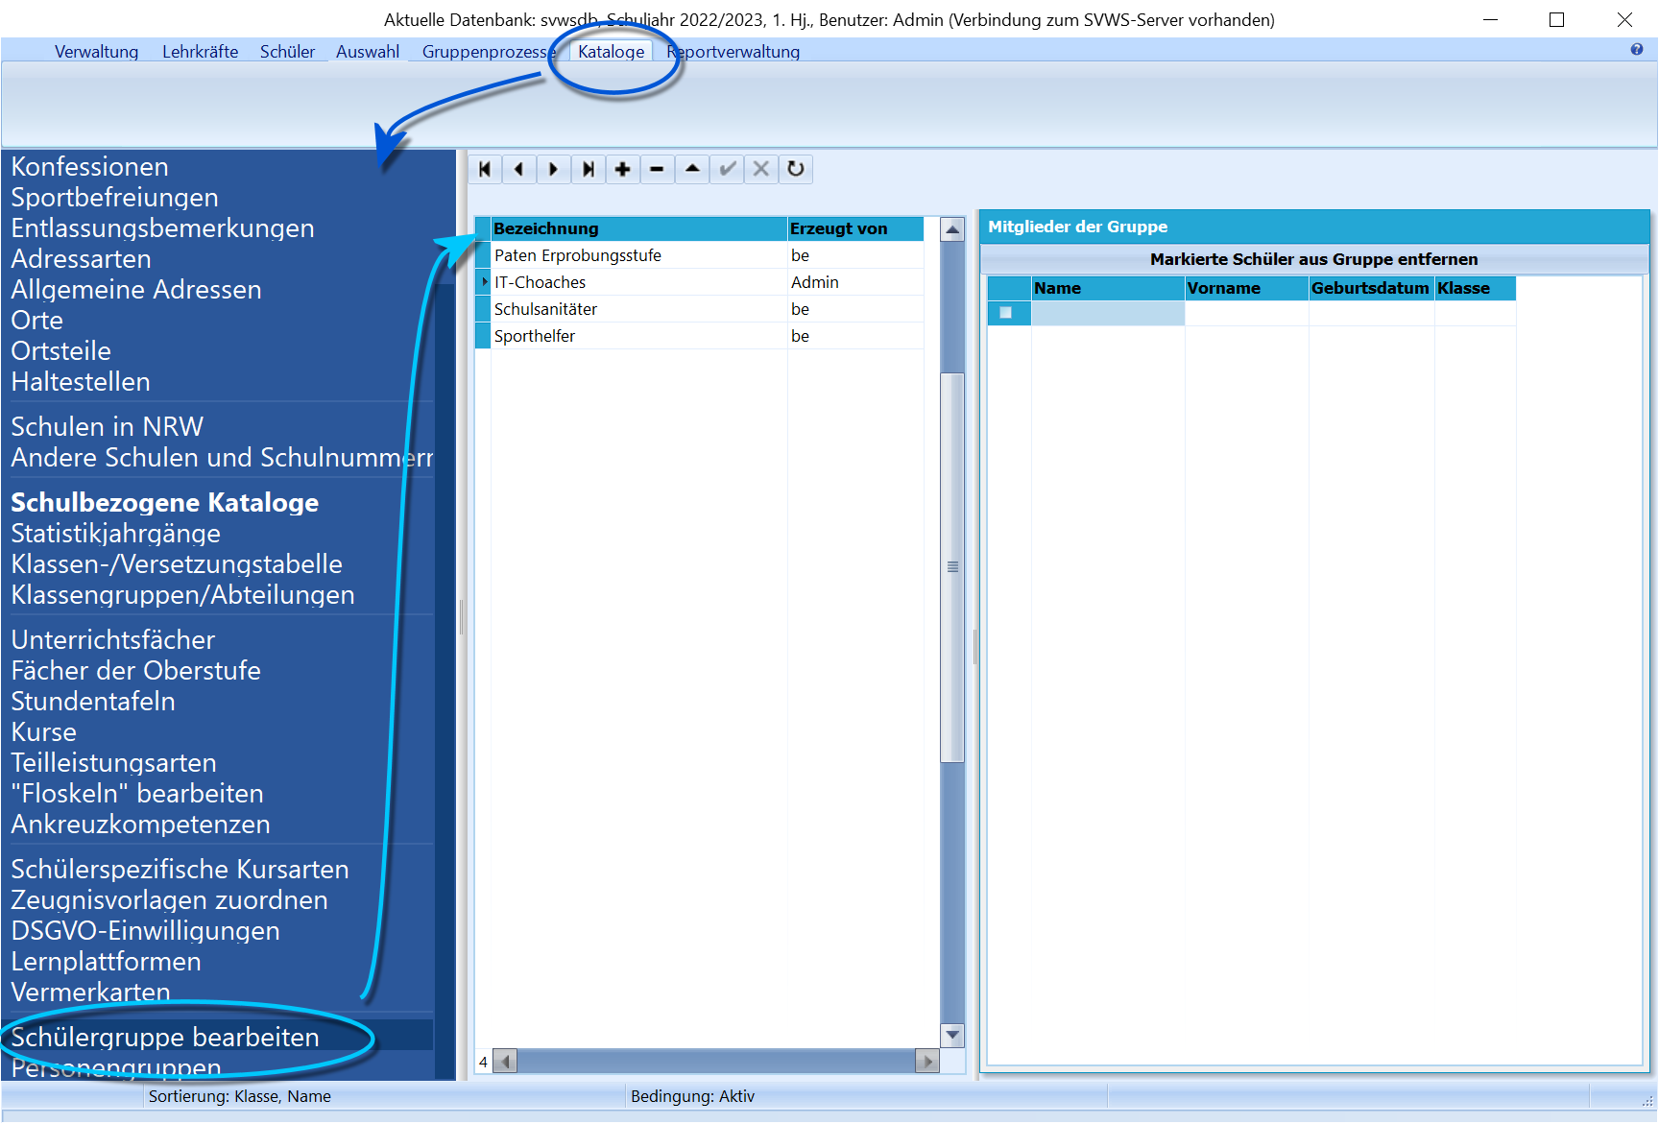Open Allgemeine Adressen catalog
1659x1124 pixels.
[x=135, y=290]
